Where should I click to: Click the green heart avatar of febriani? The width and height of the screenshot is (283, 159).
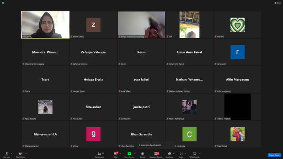pyautogui.click(x=237, y=25)
